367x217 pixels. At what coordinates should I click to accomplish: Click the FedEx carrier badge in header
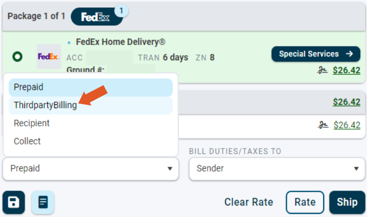(95, 17)
